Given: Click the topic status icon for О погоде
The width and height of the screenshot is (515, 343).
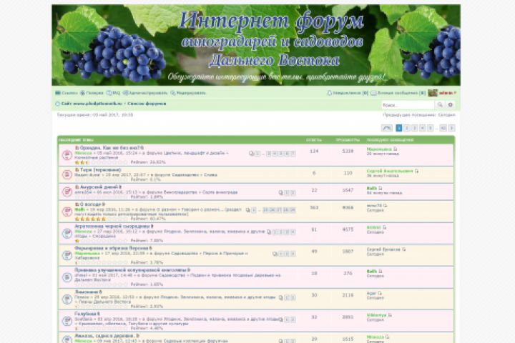Looking at the screenshot, I should [x=67, y=211].
